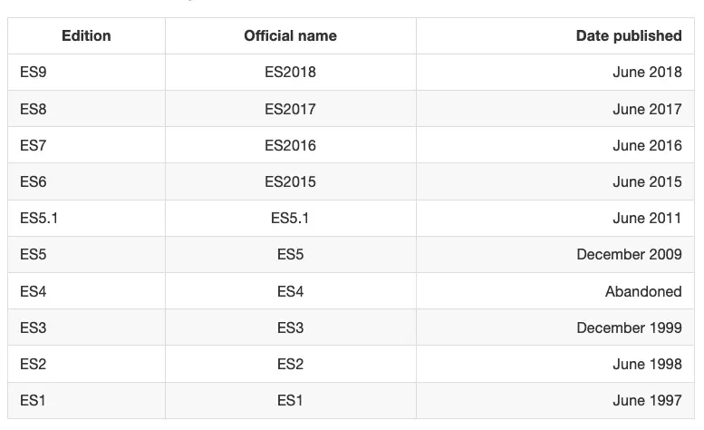Select the ES2 edition cell
Viewport: 704px width, 430px height.
click(x=33, y=364)
